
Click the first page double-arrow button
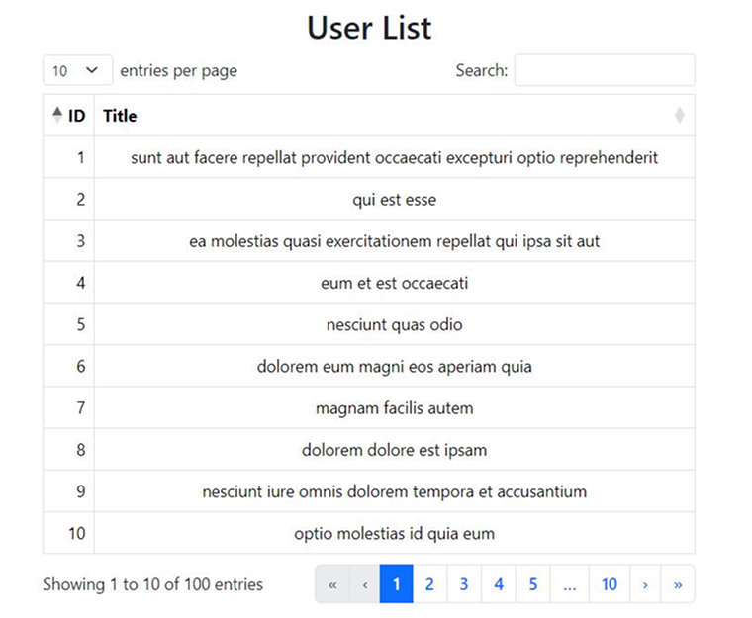(332, 584)
